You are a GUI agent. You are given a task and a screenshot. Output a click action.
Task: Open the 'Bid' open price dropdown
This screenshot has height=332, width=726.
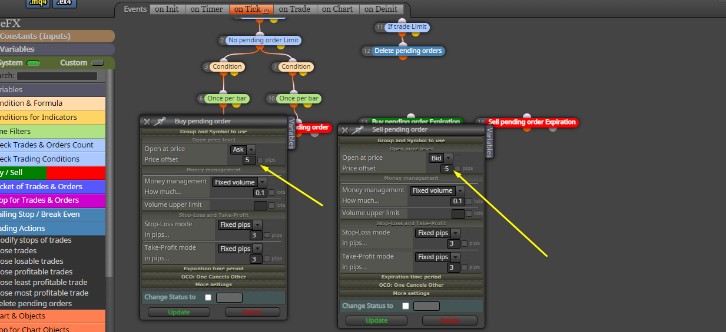(440, 158)
